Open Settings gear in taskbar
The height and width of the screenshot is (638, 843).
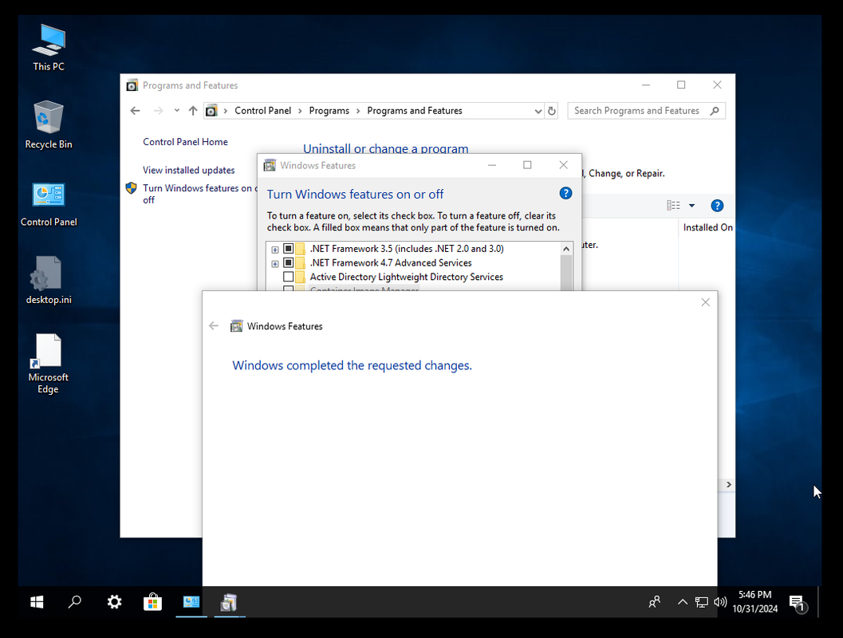coord(114,602)
